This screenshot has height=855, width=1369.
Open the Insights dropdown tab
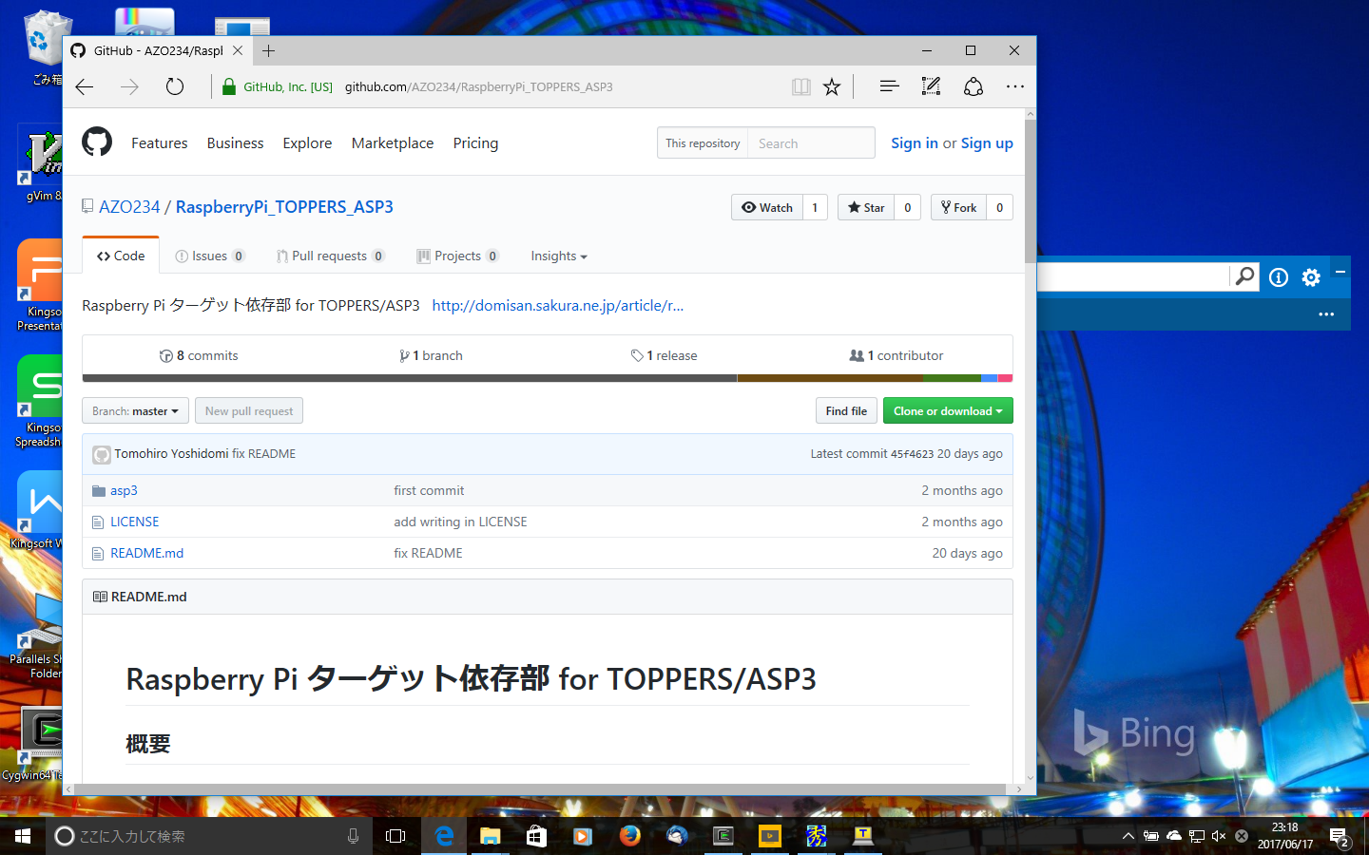click(x=559, y=256)
